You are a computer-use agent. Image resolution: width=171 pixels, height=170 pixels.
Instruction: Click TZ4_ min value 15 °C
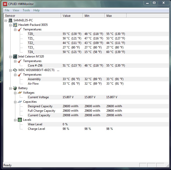point(93,52)
